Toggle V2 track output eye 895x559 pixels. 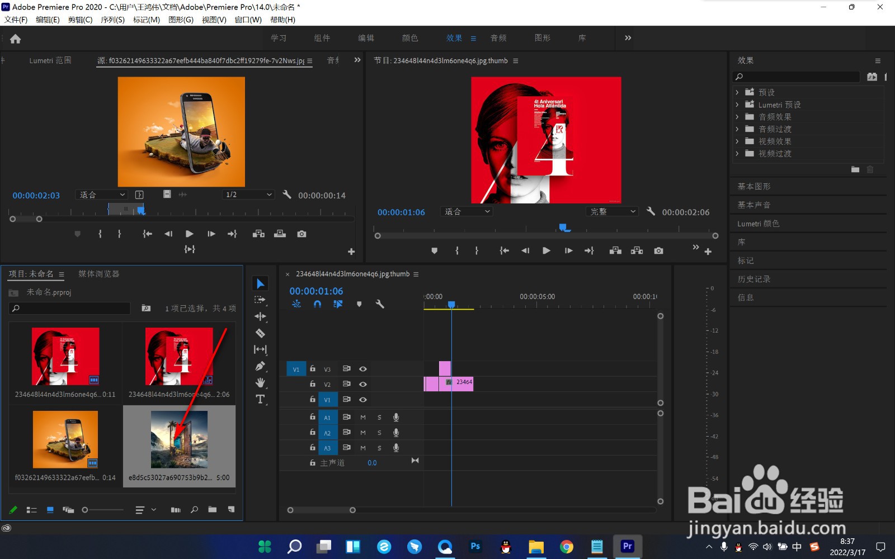[x=363, y=384]
